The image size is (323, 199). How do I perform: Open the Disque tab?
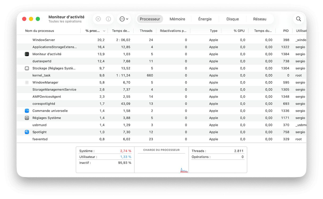click(x=232, y=19)
